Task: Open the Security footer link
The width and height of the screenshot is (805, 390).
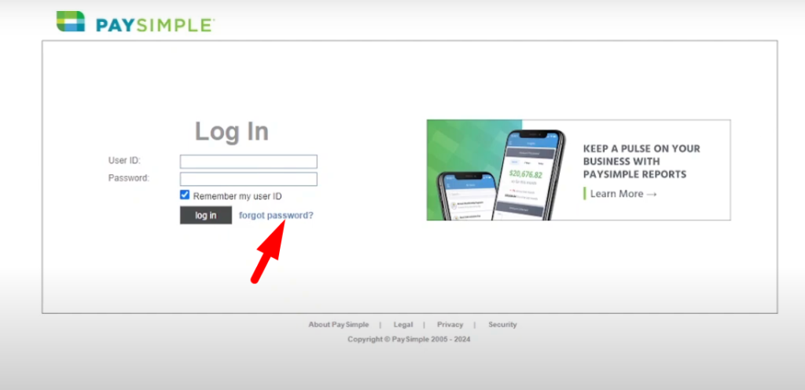Action: (502, 325)
